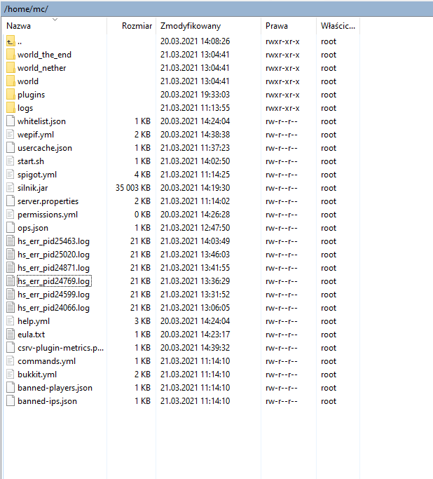Sort by Rozmiar column header
Image resolution: width=433 pixels, height=479 pixels.
tap(136, 26)
